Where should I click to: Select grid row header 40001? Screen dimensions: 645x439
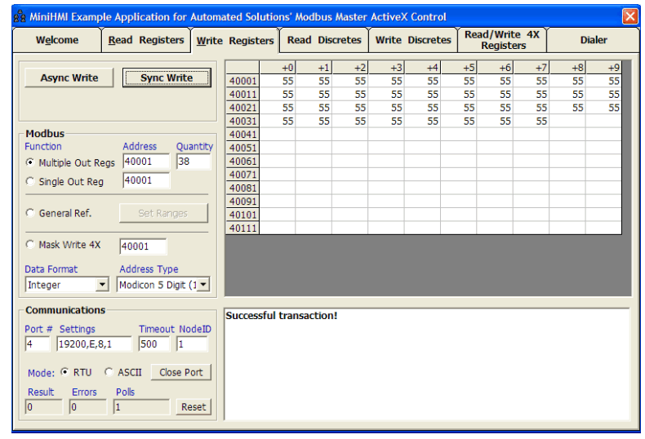tap(242, 81)
